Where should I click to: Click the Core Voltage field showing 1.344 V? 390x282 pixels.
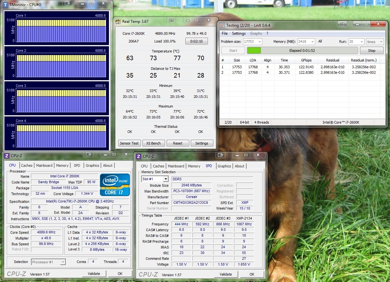[x=87, y=194]
